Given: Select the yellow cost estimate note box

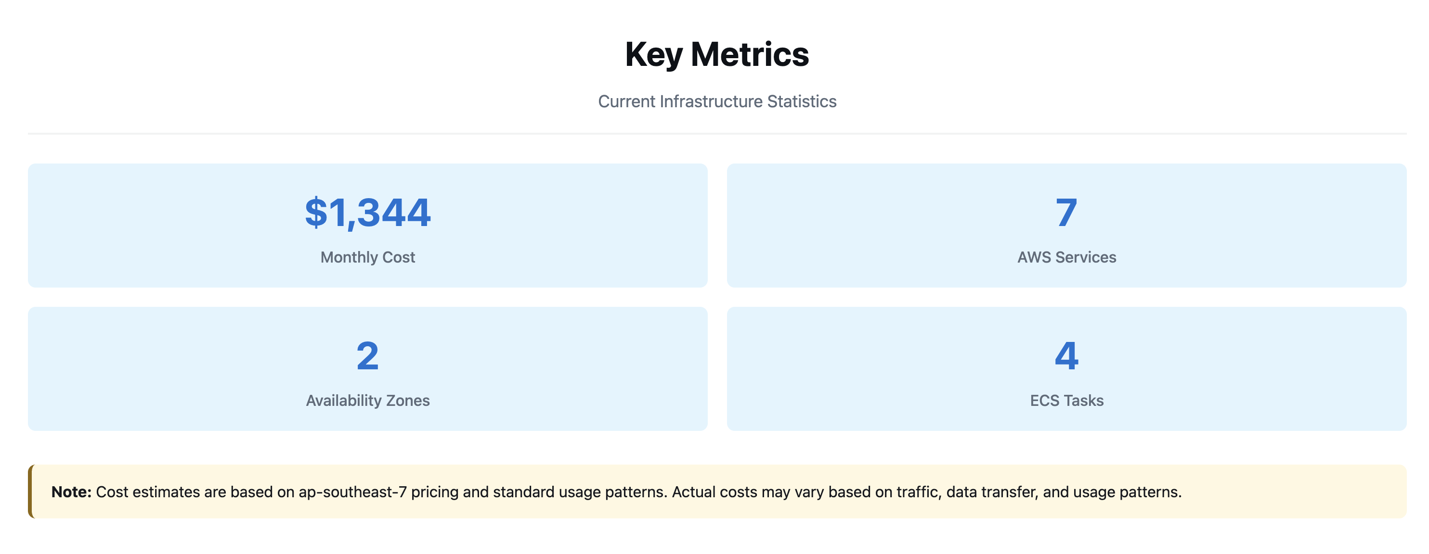Looking at the screenshot, I should (x=717, y=491).
